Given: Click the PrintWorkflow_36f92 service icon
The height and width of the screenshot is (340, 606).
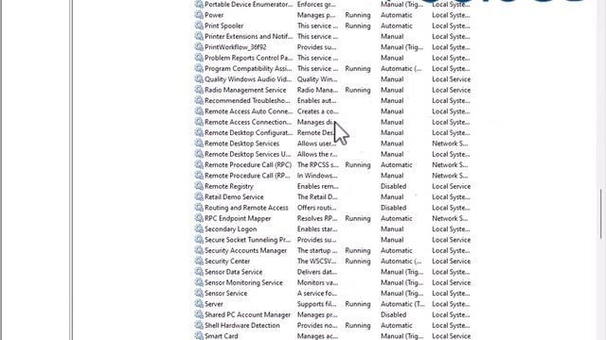Looking at the screenshot, I should click(199, 47).
